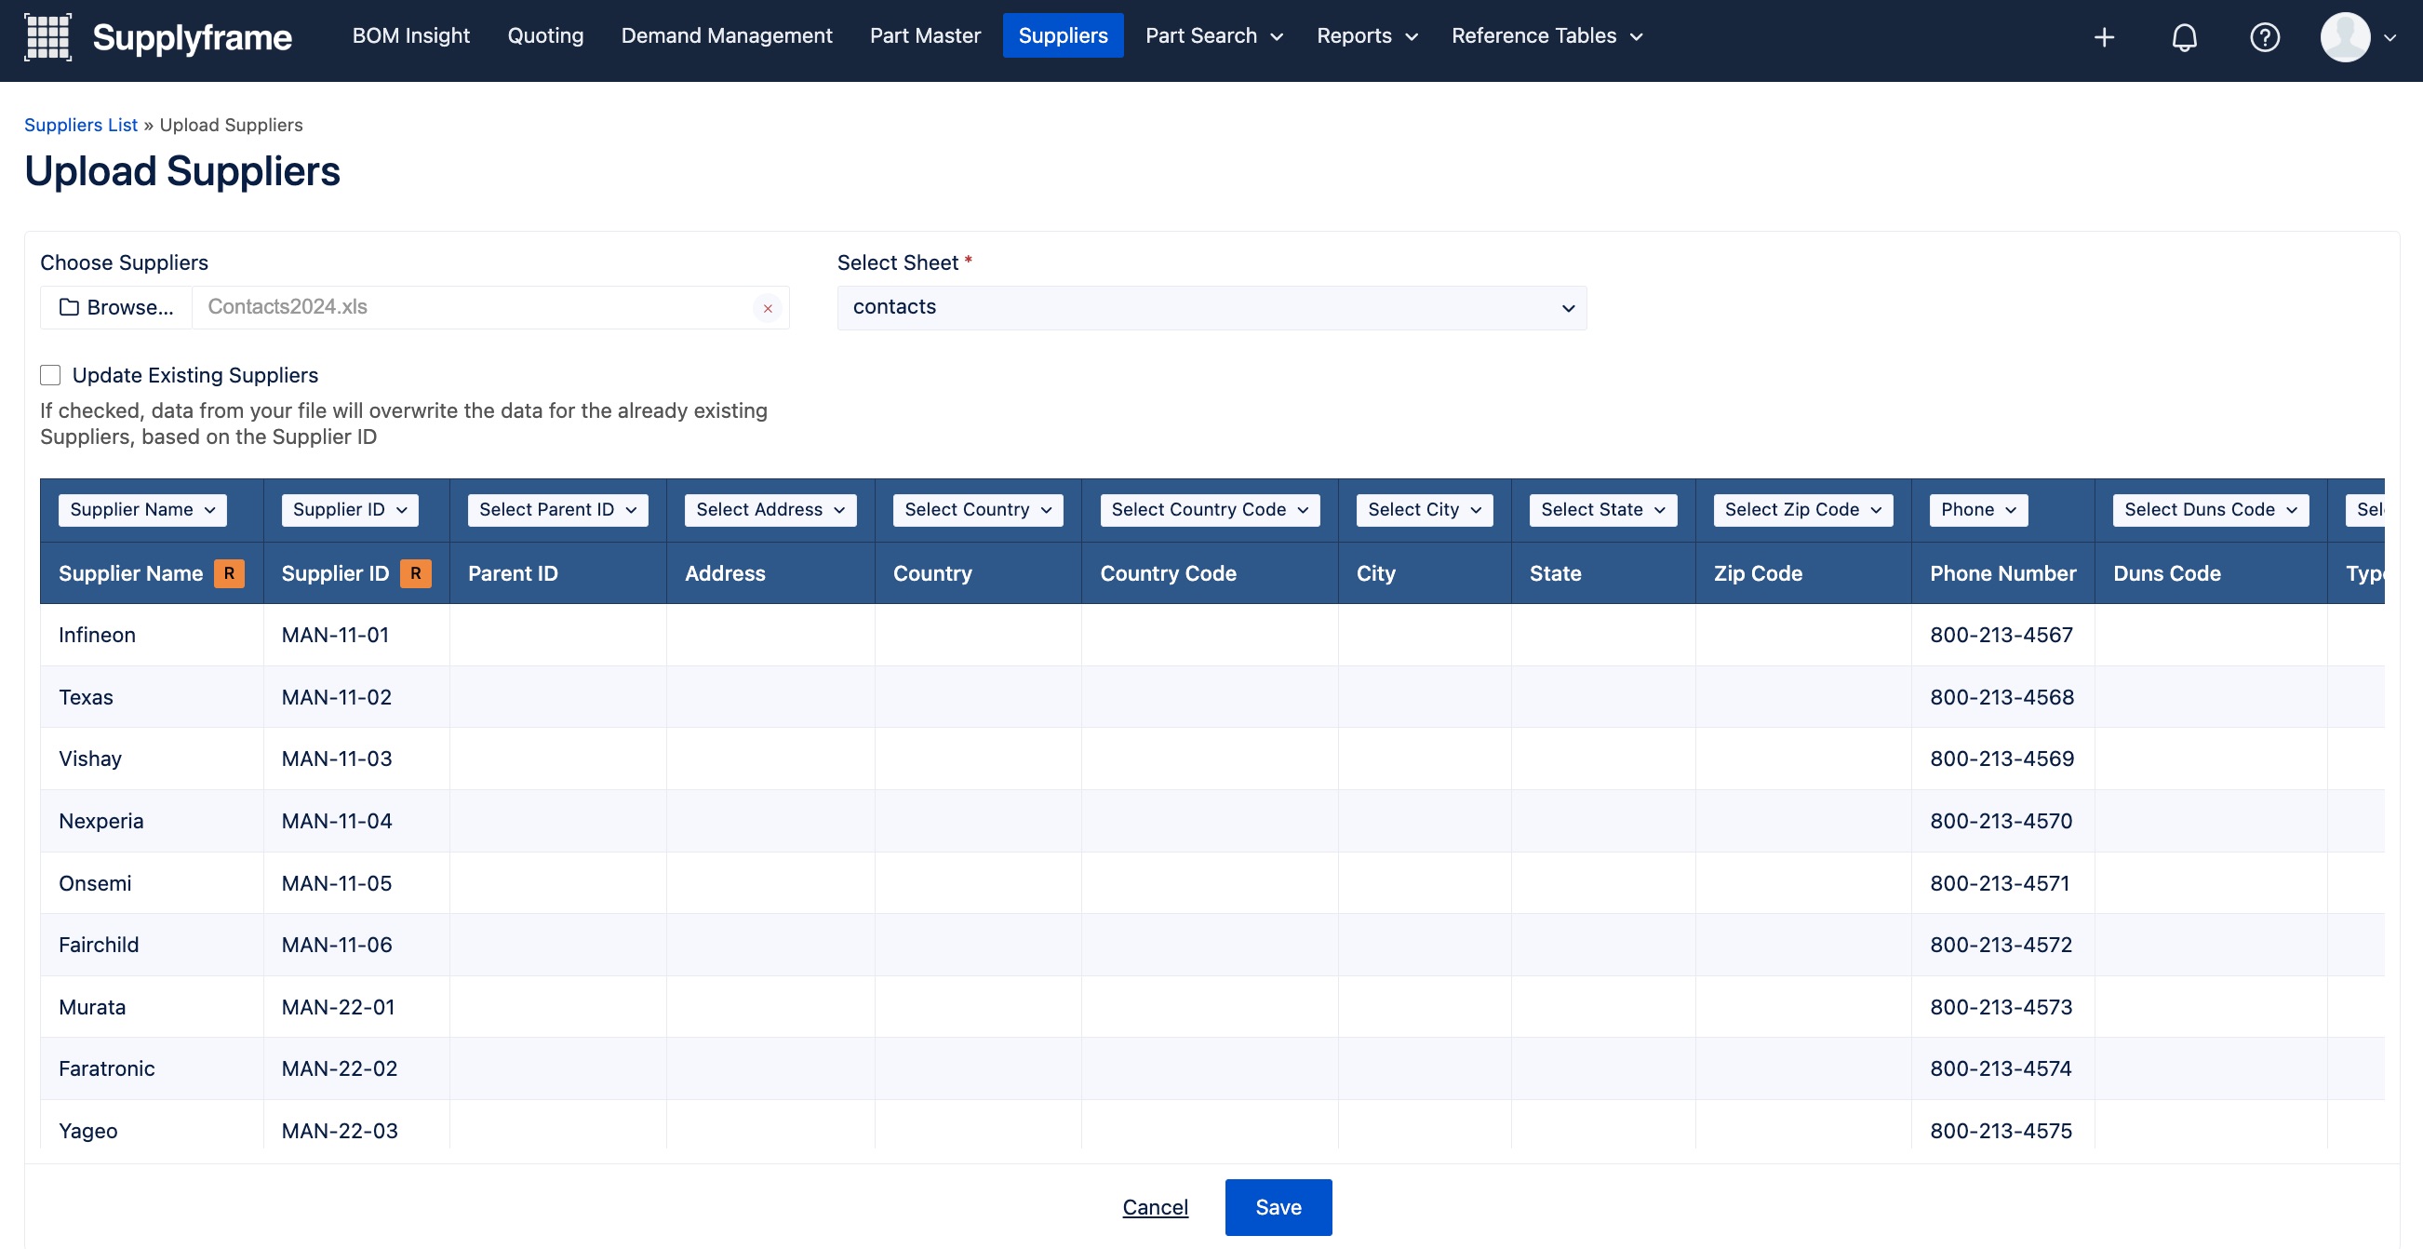Image resolution: width=2423 pixels, height=1249 pixels.
Task: Expand the Select Parent ID dropdown
Action: coord(557,510)
